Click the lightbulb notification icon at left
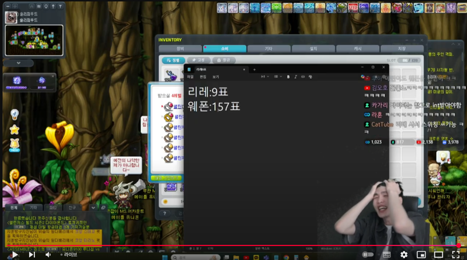The height and width of the screenshot is (260, 467). pos(14,114)
